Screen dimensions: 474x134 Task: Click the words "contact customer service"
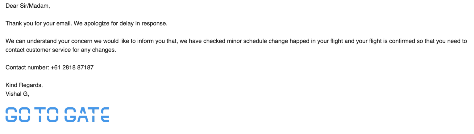tap(37, 50)
